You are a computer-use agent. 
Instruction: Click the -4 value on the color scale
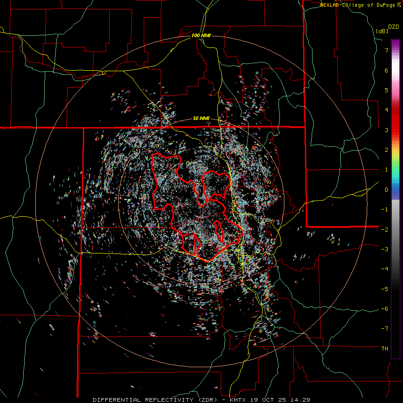385,269
